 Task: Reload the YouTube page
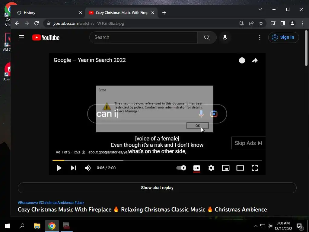[37, 23]
